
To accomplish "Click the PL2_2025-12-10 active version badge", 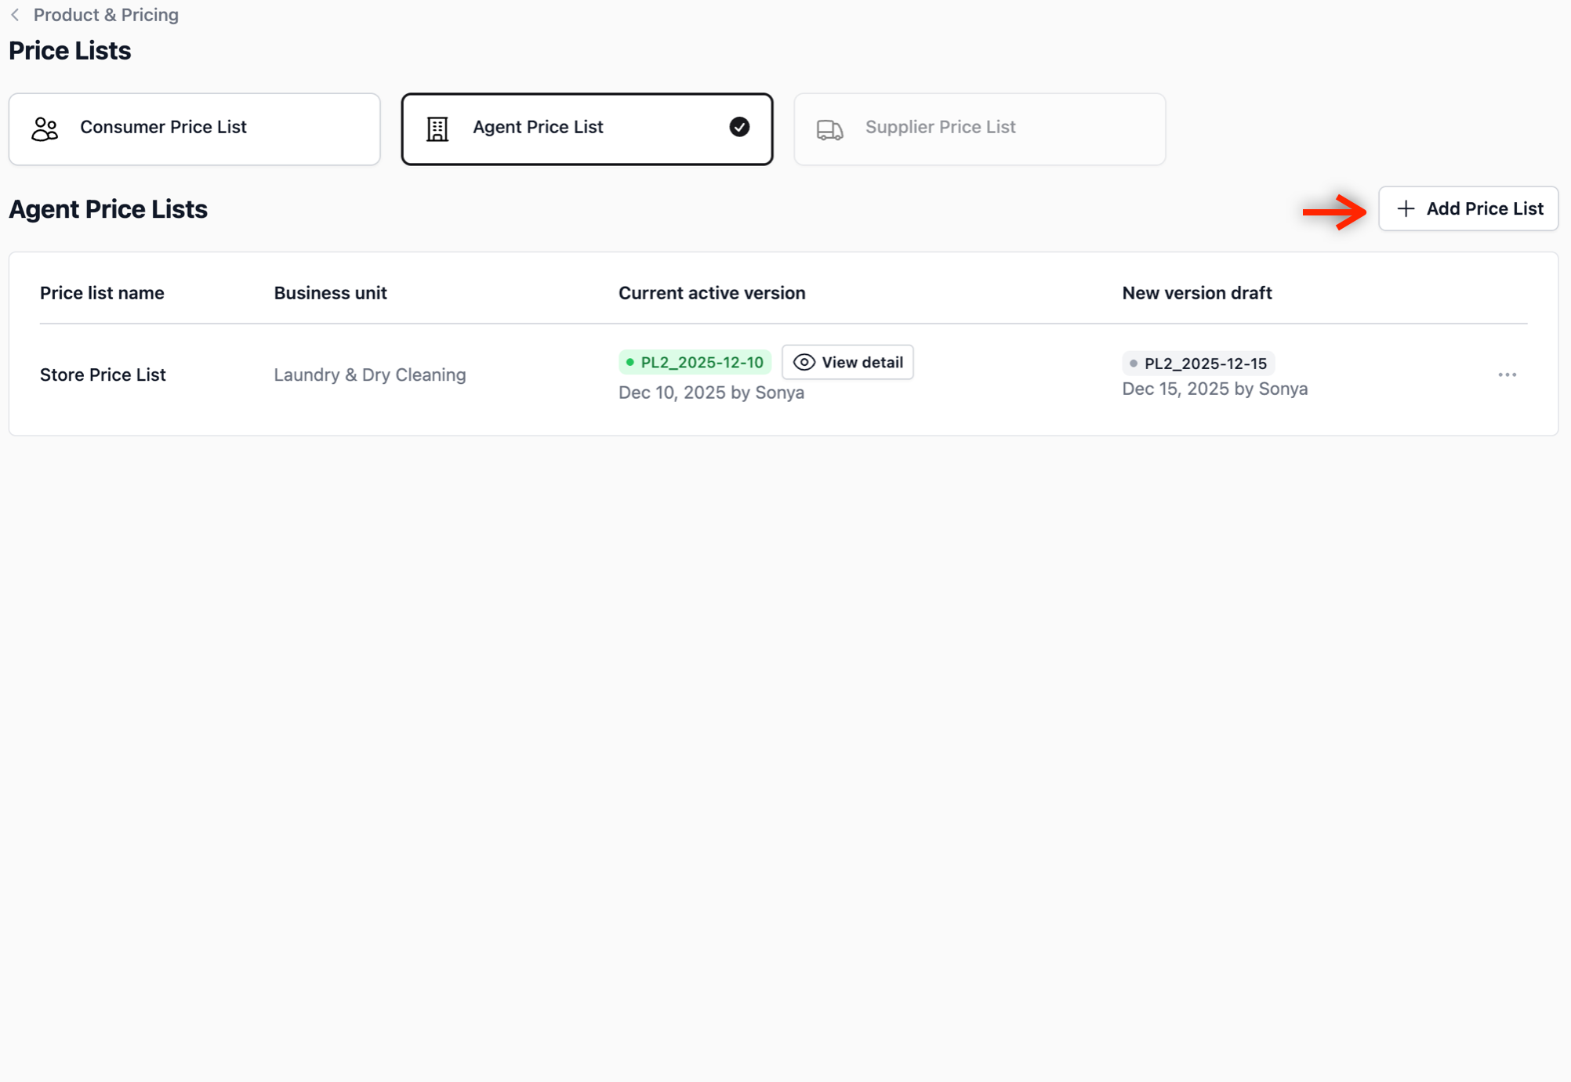I will point(695,362).
